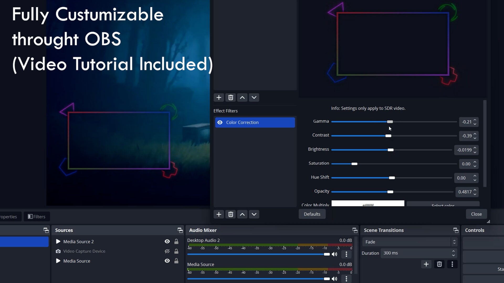
Task: Open transition properties three-dot menu
Action: pos(452,264)
